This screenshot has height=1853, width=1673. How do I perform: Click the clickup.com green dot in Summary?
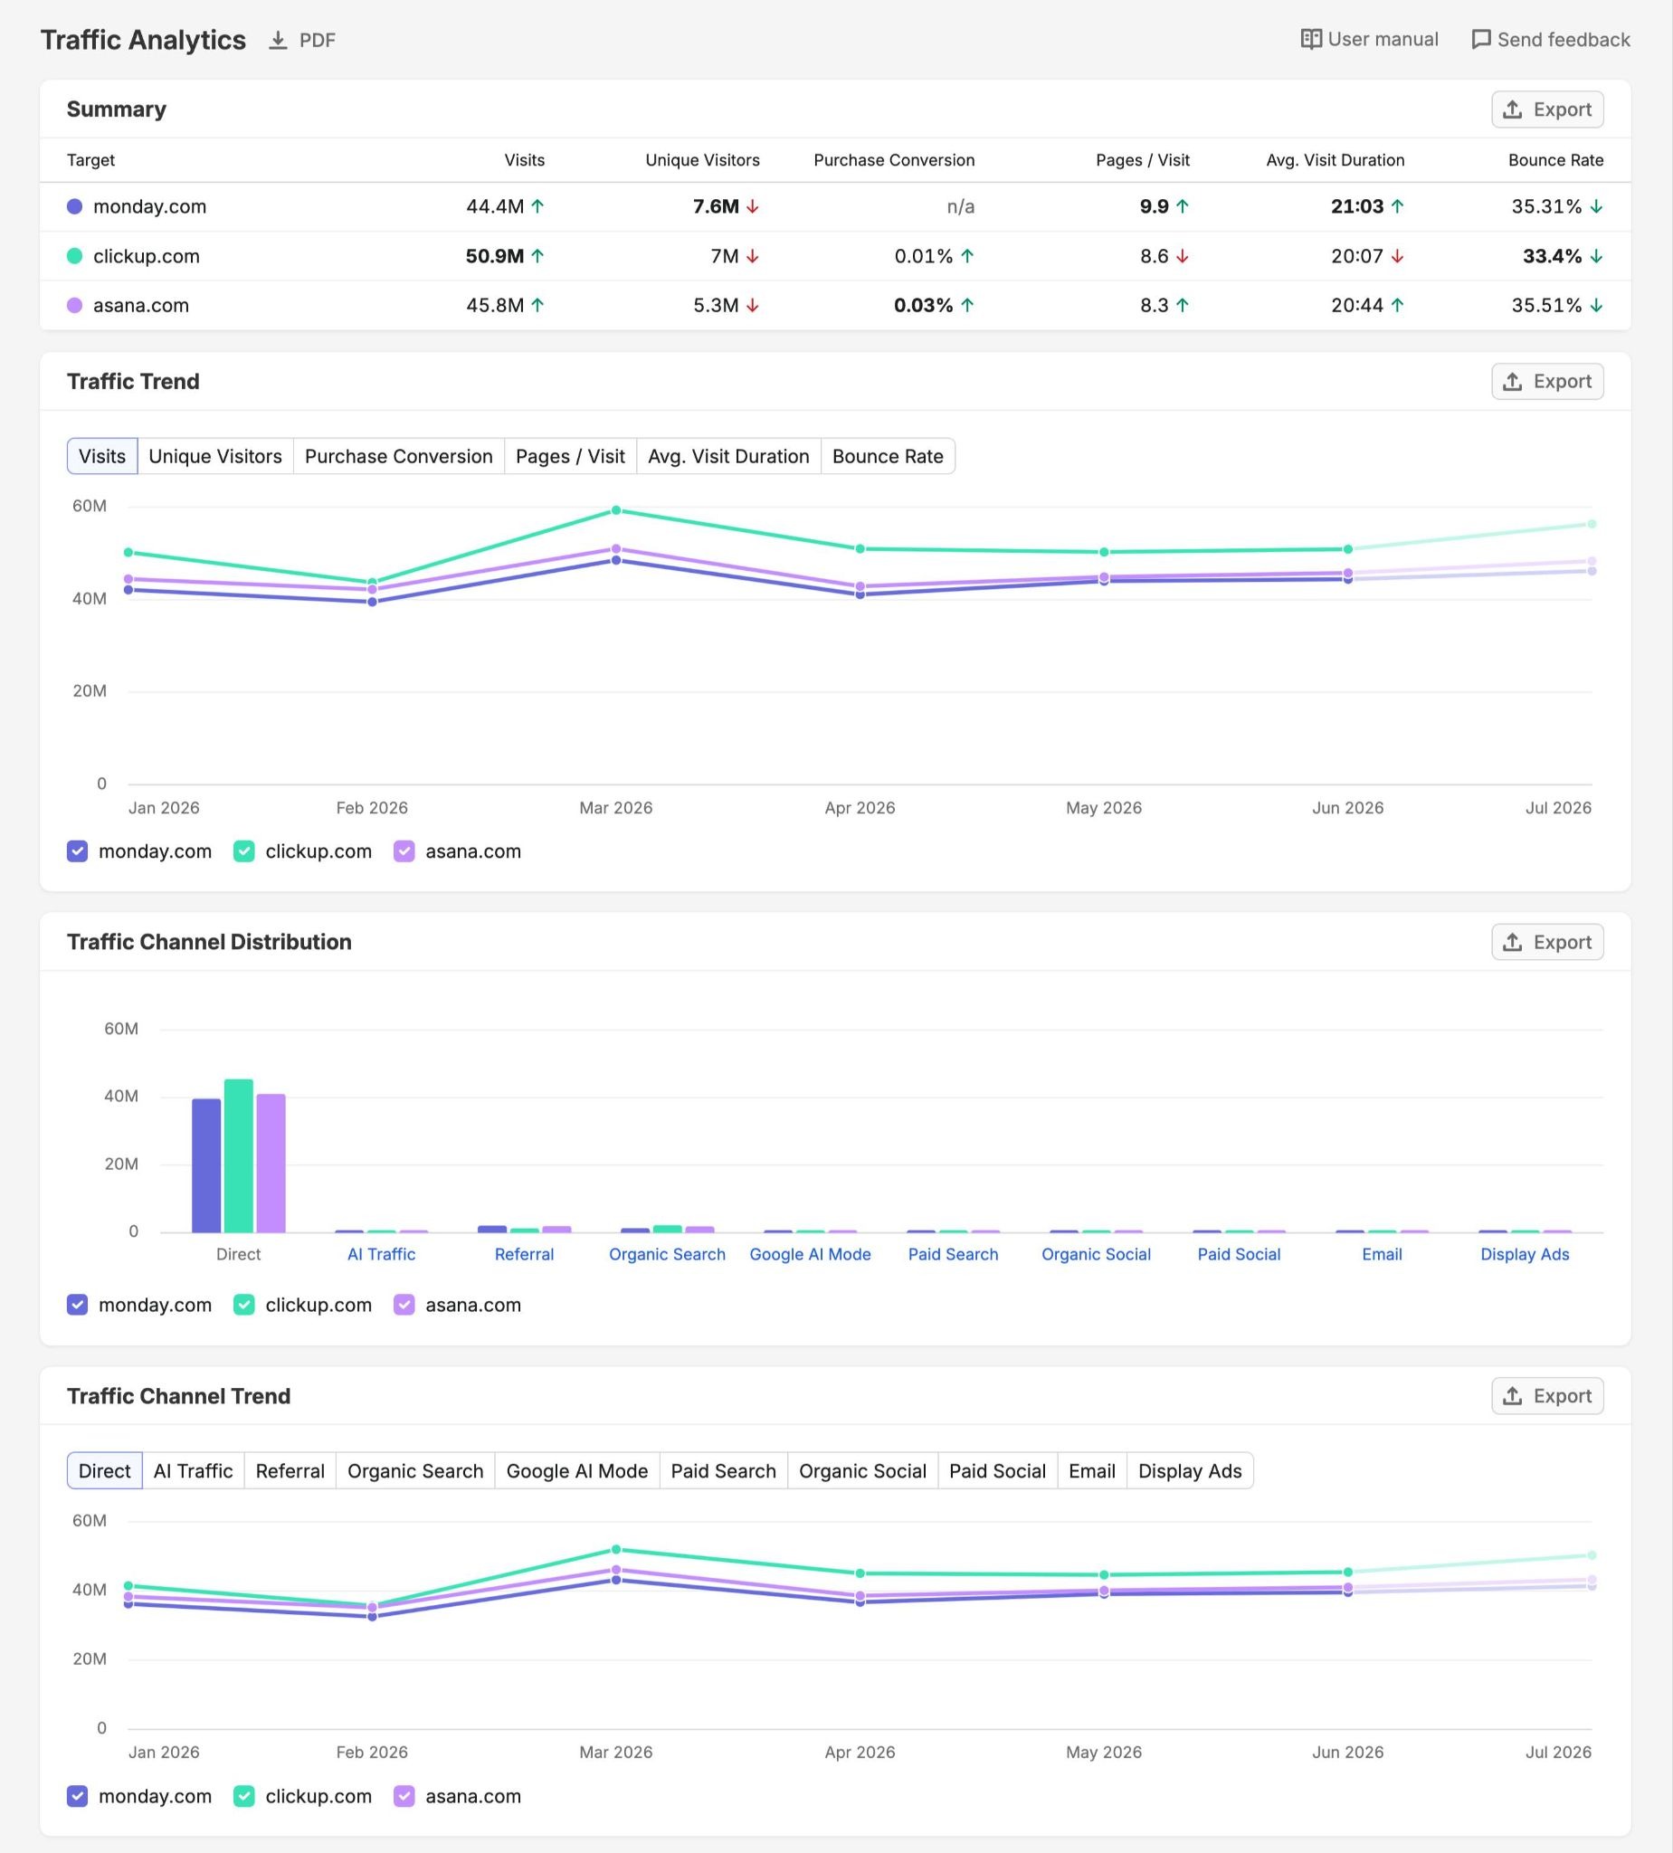click(75, 255)
